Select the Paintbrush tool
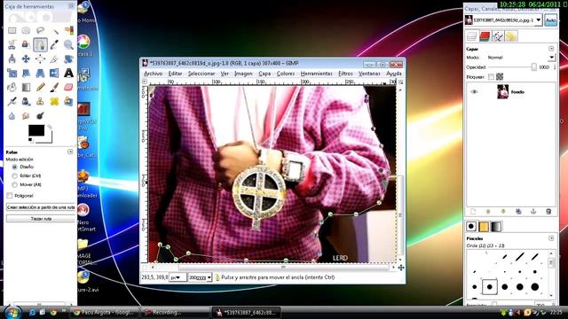 [54, 87]
